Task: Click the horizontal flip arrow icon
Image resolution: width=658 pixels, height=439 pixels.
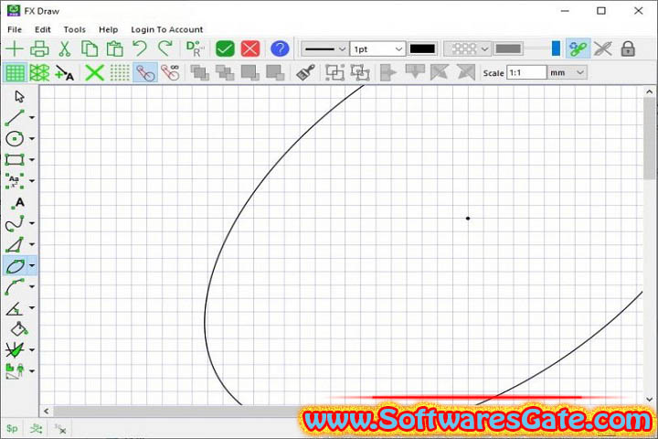Action: (x=388, y=72)
